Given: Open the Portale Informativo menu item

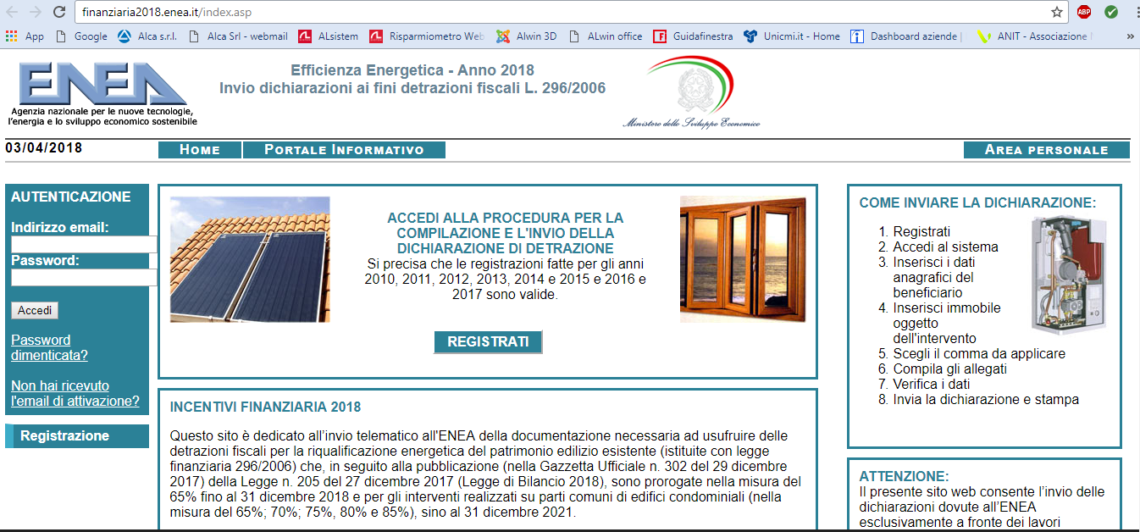Looking at the screenshot, I should (x=344, y=150).
